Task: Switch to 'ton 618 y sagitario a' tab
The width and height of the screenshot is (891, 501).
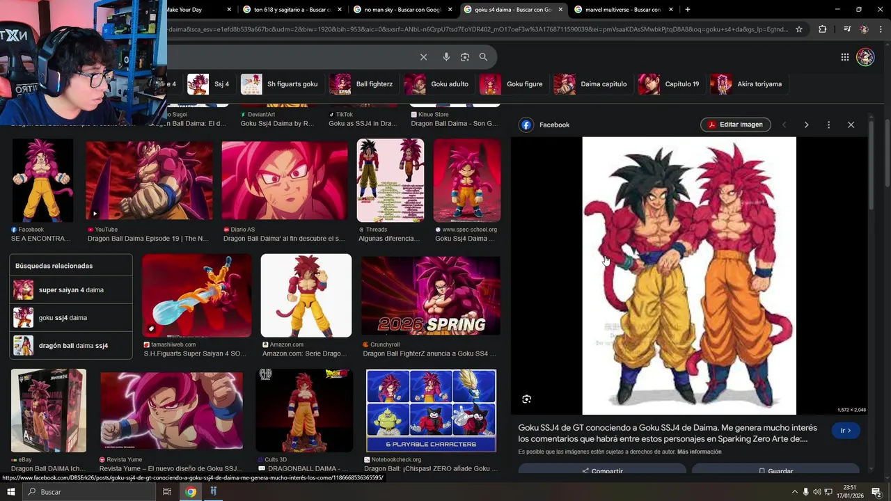Action: click(x=291, y=10)
